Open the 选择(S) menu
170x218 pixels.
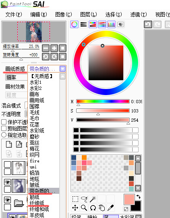(x=114, y=15)
